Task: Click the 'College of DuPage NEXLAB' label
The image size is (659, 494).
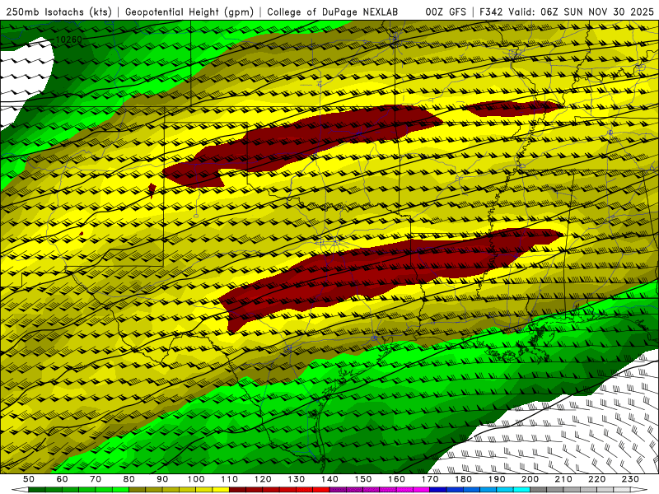Action: coord(332,12)
